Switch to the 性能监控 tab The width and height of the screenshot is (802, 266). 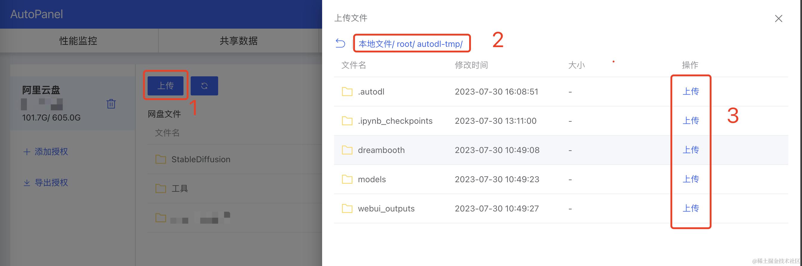79,41
